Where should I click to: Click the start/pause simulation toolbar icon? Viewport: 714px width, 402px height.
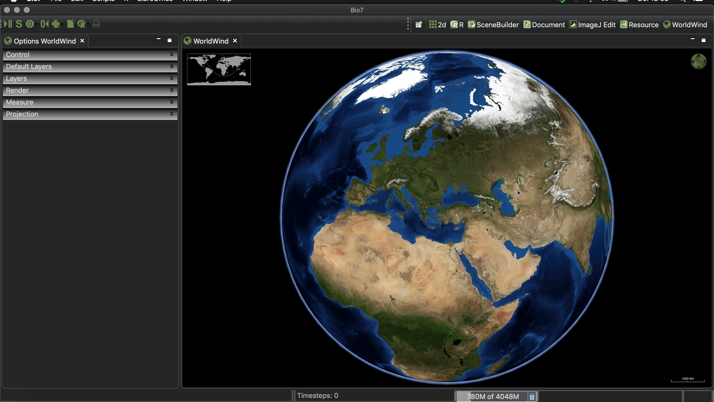pyautogui.click(x=7, y=24)
